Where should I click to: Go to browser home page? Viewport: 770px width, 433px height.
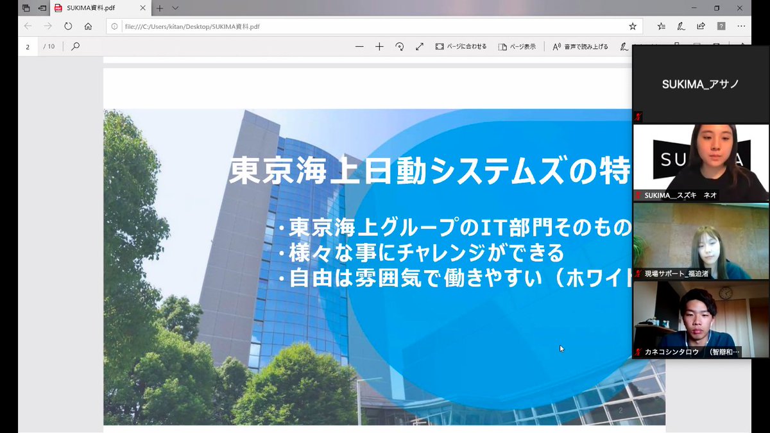click(x=88, y=26)
